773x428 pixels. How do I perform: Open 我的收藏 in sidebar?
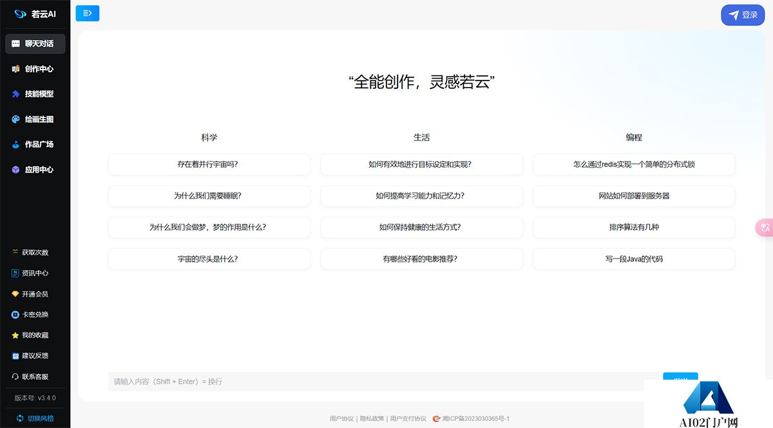point(35,335)
